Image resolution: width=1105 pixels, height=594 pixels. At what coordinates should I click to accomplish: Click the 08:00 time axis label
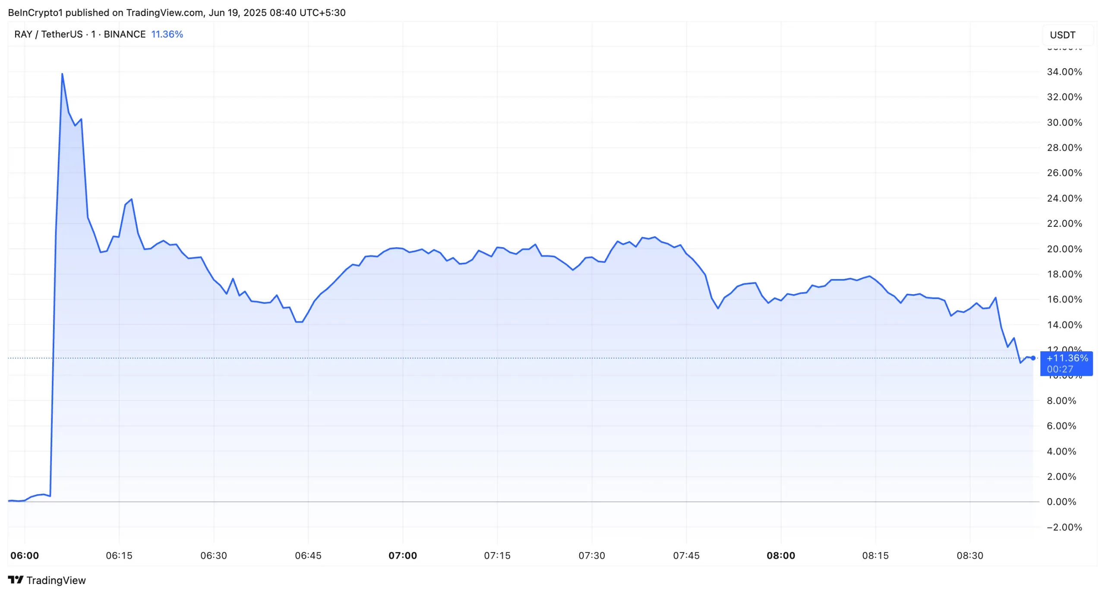(x=780, y=555)
